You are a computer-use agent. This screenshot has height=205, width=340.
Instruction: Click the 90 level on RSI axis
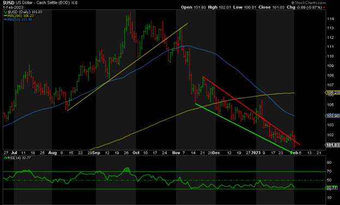coord(329,162)
